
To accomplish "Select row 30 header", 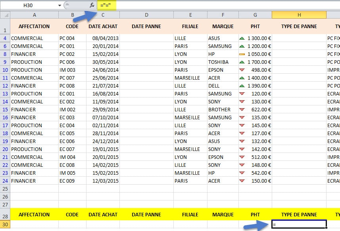I will click(x=5, y=225).
